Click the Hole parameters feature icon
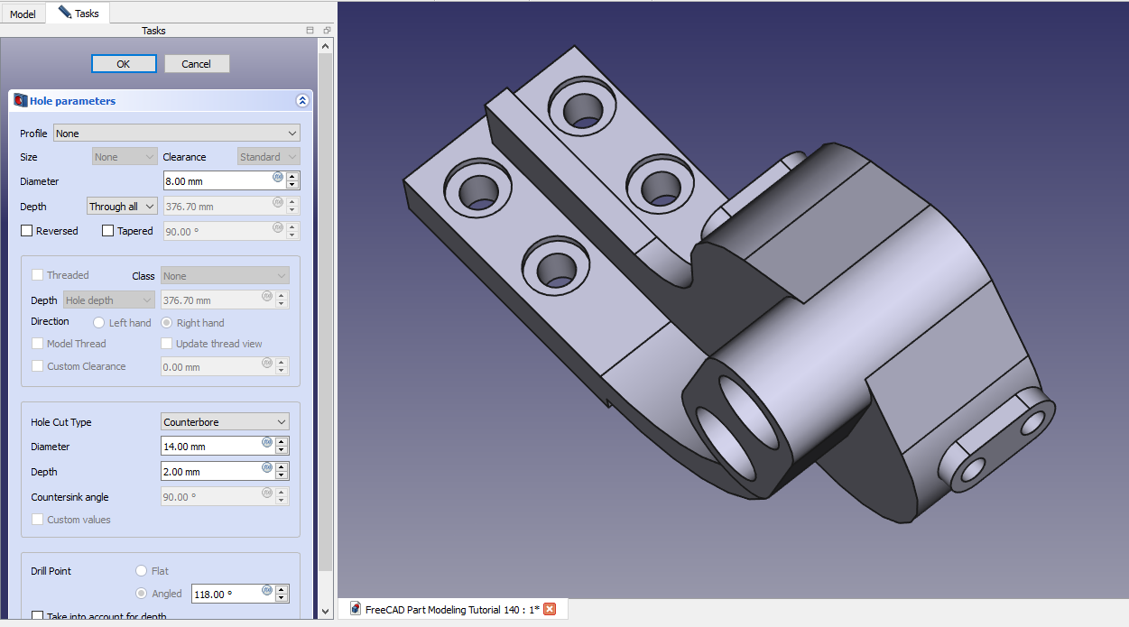The height and width of the screenshot is (627, 1129). (20, 101)
